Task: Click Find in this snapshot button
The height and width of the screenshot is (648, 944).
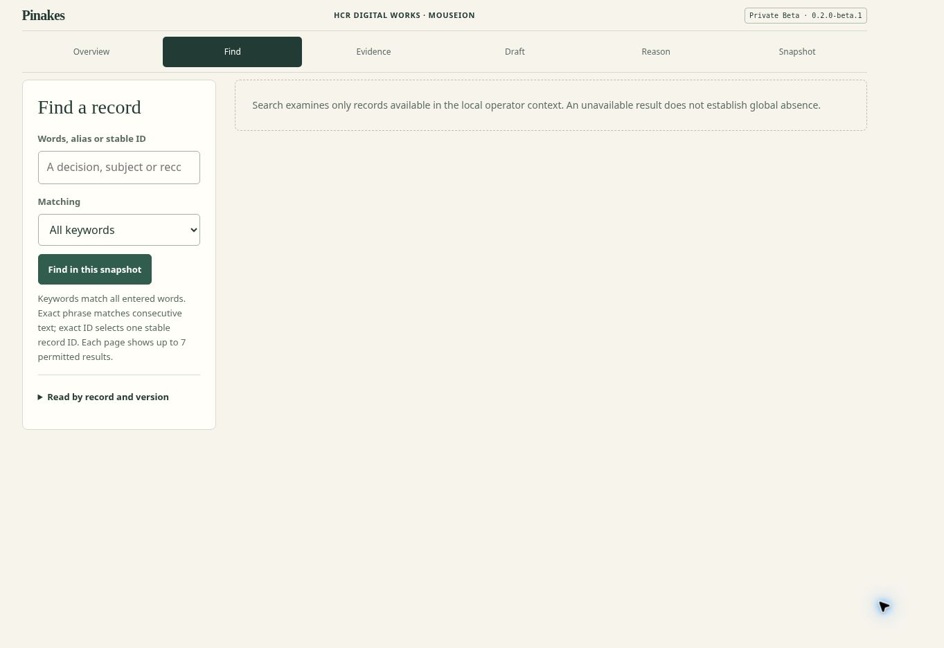Action: pyautogui.click(x=95, y=269)
